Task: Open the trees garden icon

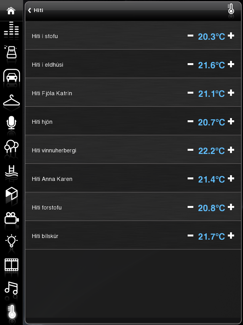Action: (x=11, y=147)
